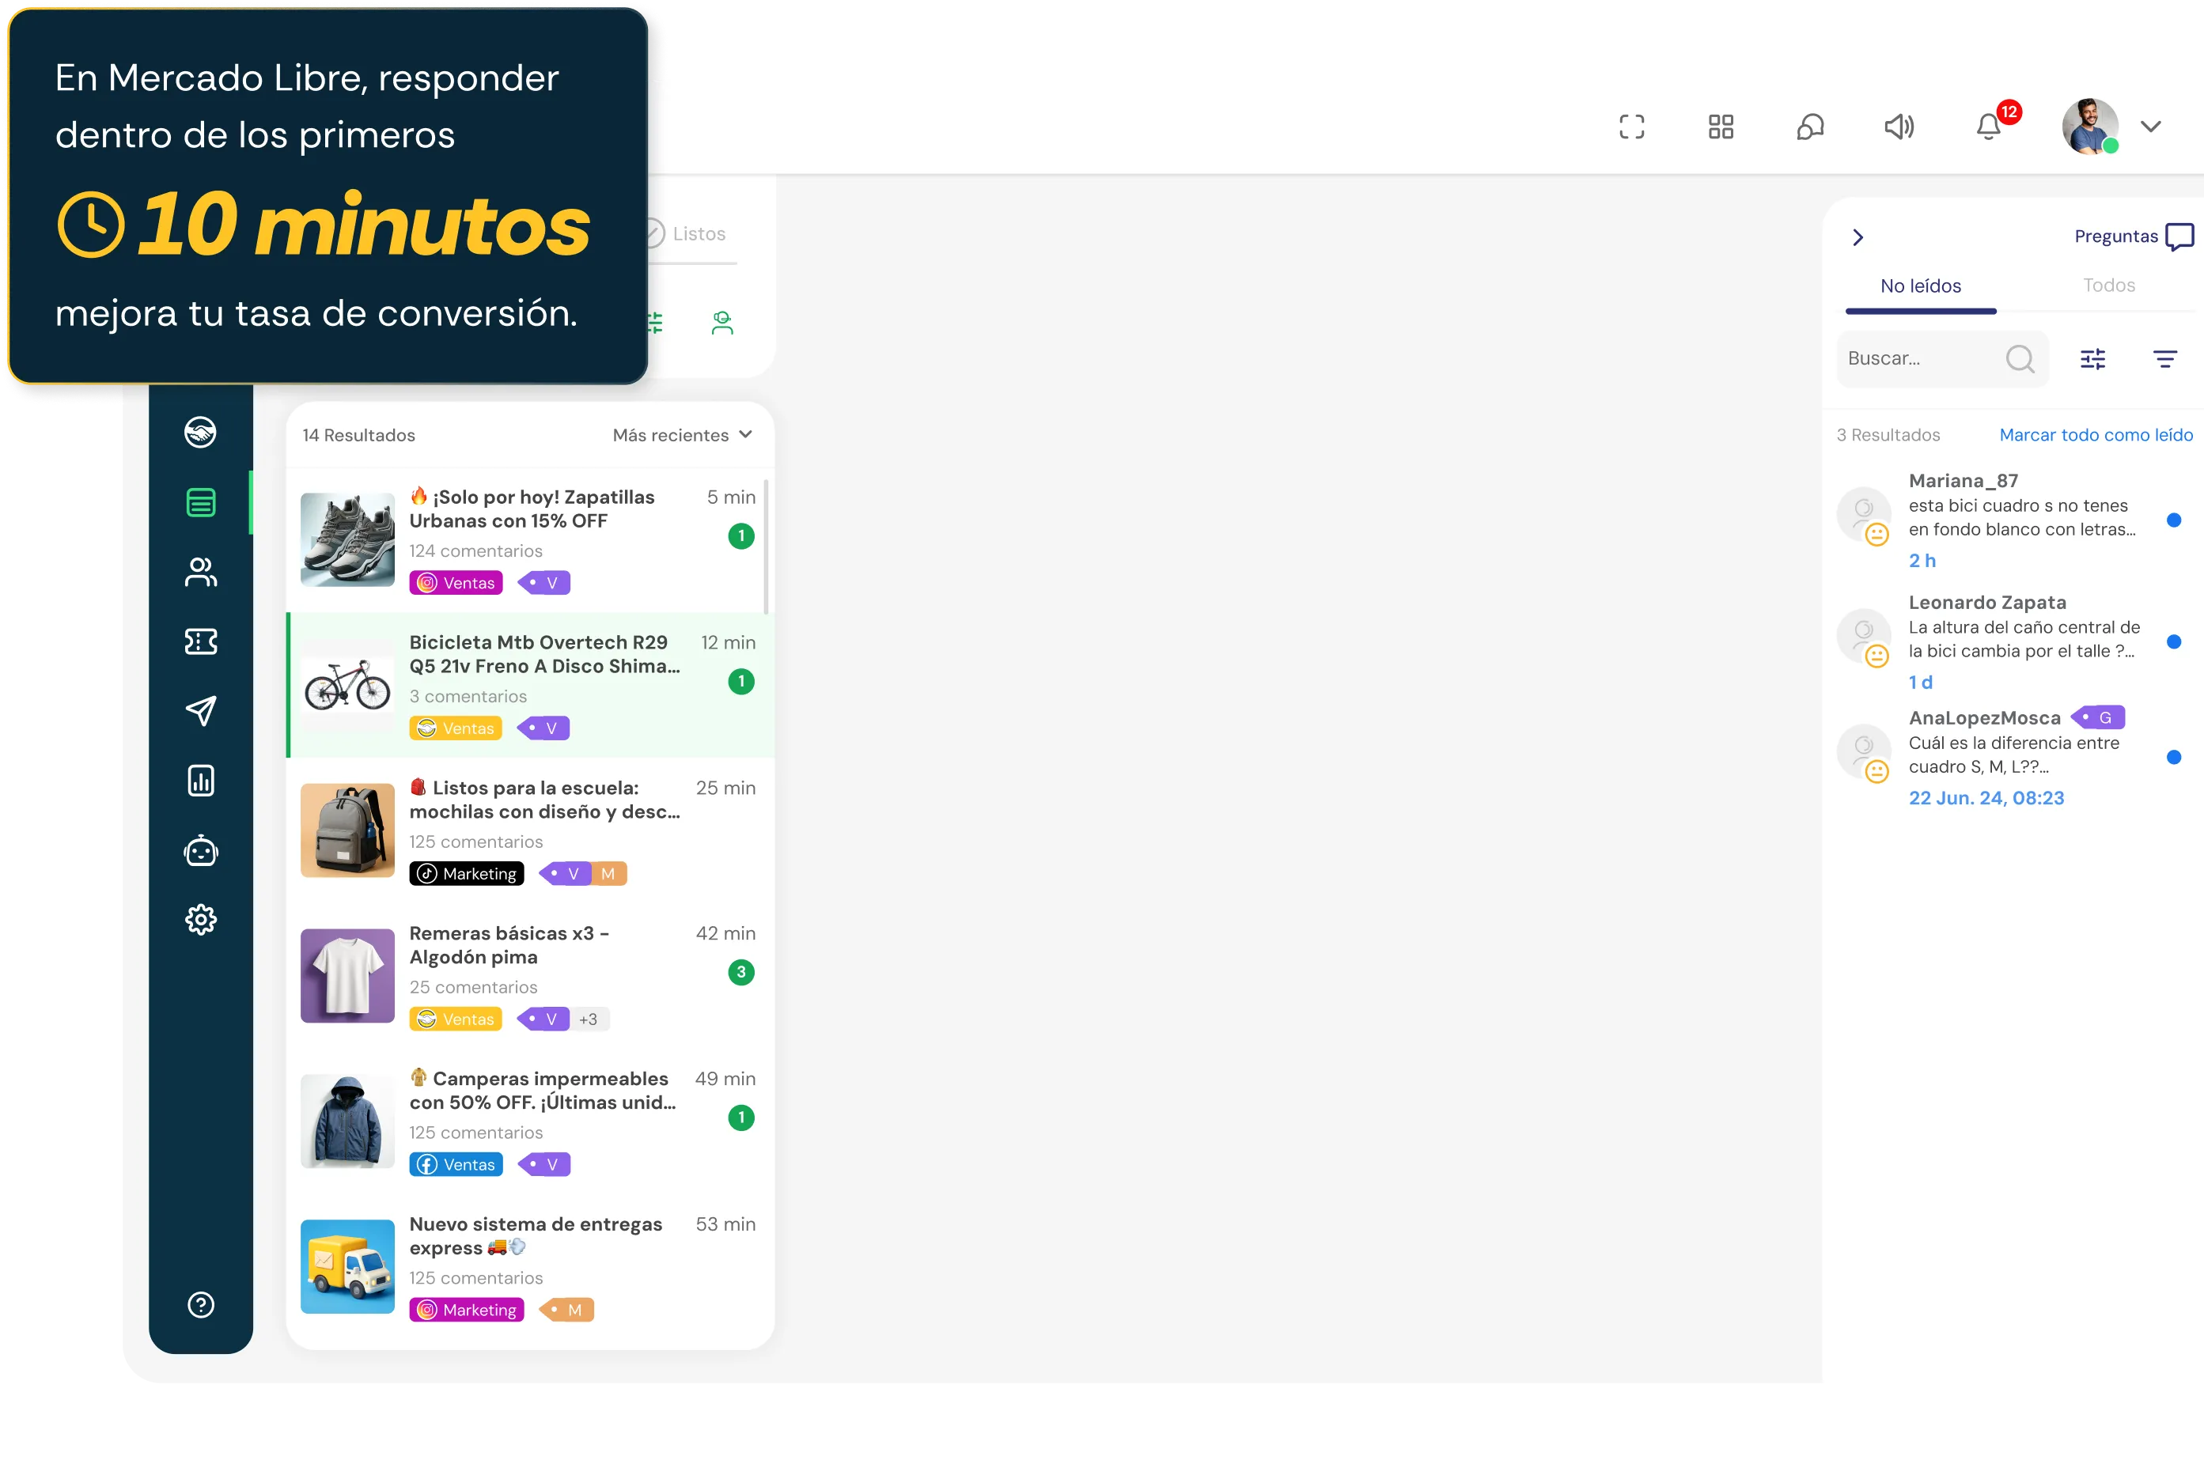
Task: Click the TikTok Marketing tag on mochilas
Action: click(467, 873)
